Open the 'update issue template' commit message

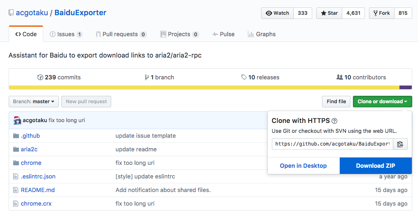(x=145, y=136)
